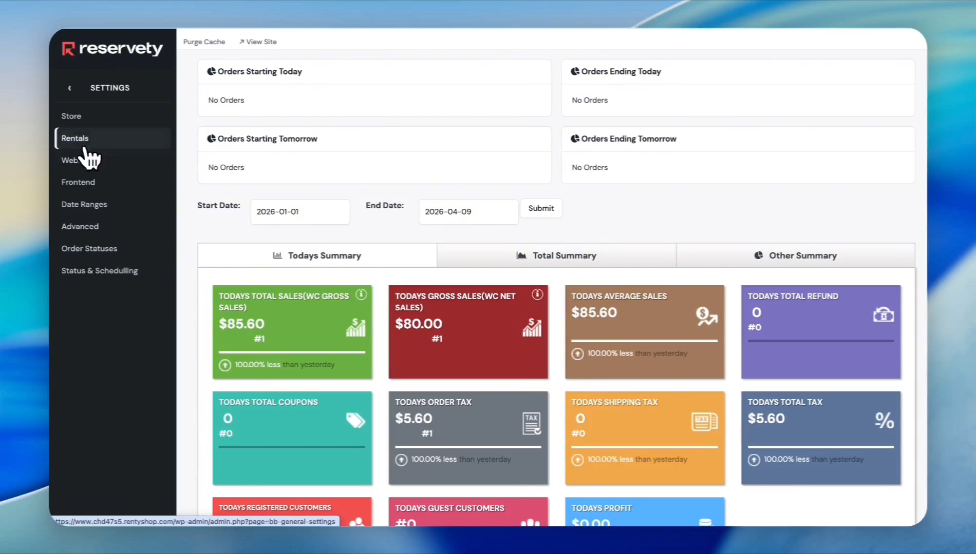Open Date Ranges settings in sidebar

[x=84, y=204]
